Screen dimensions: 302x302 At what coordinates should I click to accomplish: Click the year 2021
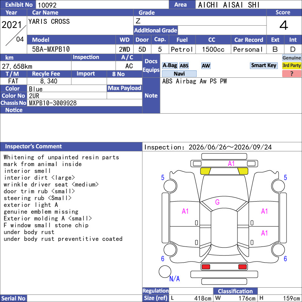click(x=12, y=25)
